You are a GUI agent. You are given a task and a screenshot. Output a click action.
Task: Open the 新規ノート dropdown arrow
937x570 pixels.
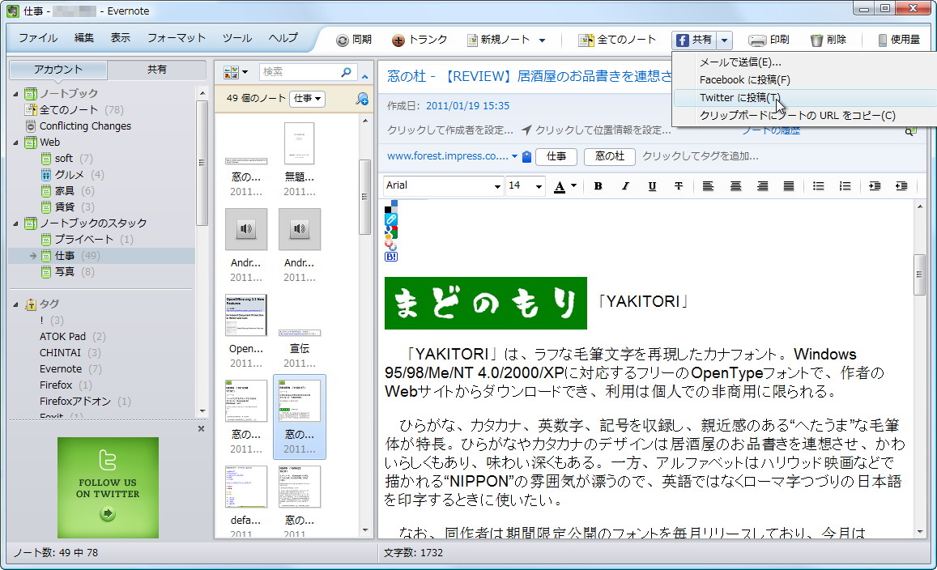click(543, 39)
